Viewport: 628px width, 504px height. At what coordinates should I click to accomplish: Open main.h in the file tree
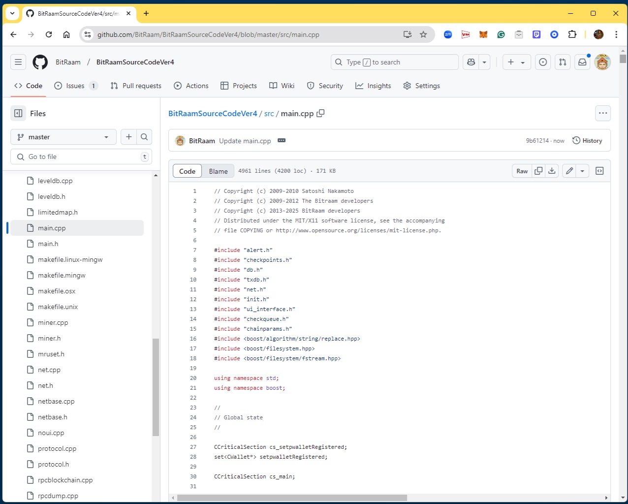coord(48,244)
